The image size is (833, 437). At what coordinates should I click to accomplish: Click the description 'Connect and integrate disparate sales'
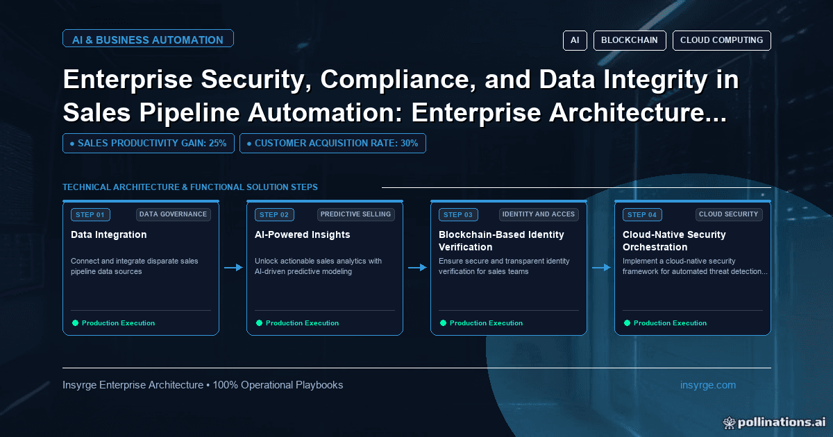pyautogui.click(x=135, y=266)
